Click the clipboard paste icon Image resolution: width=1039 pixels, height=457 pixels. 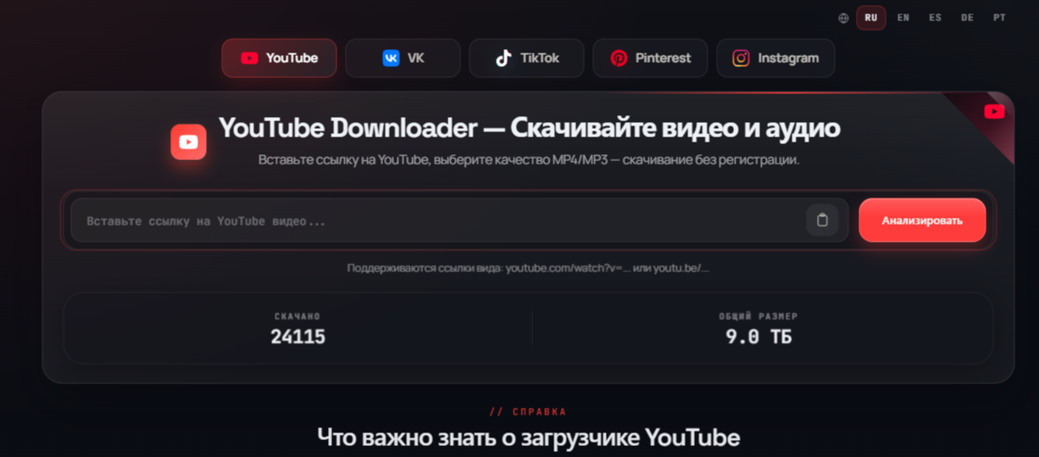click(822, 220)
